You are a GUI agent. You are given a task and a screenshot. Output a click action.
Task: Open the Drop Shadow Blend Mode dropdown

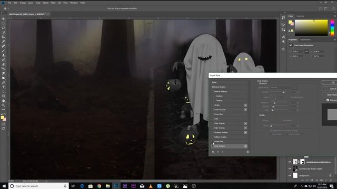coord(280,88)
